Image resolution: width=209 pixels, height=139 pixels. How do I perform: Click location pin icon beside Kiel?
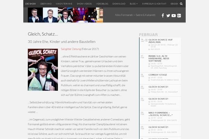pyautogui.click(x=149, y=49)
